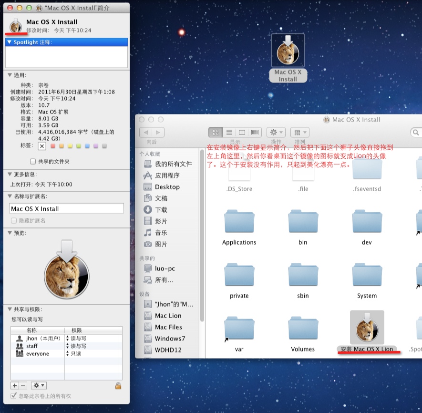Collapse the 名称与扩展名 section
The width and height of the screenshot is (422, 413).
[x=10, y=196]
